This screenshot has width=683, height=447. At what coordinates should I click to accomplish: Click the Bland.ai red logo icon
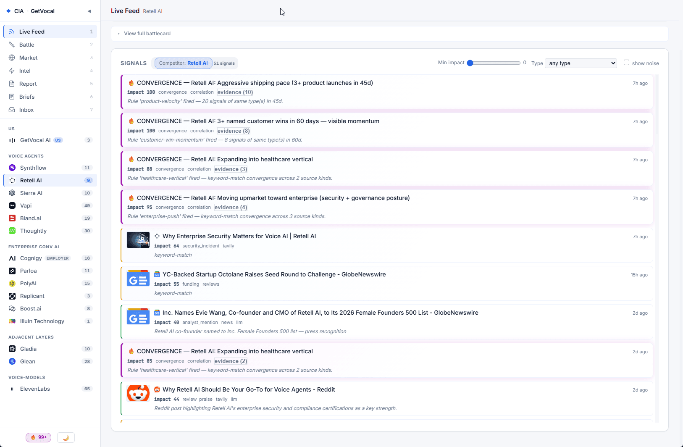tap(12, 218)
